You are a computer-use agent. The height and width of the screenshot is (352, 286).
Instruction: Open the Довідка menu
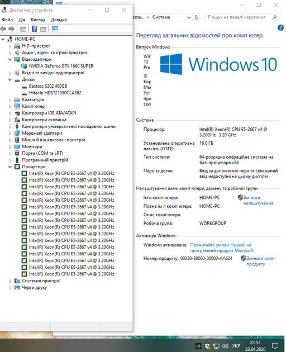[x=59, y=20]
